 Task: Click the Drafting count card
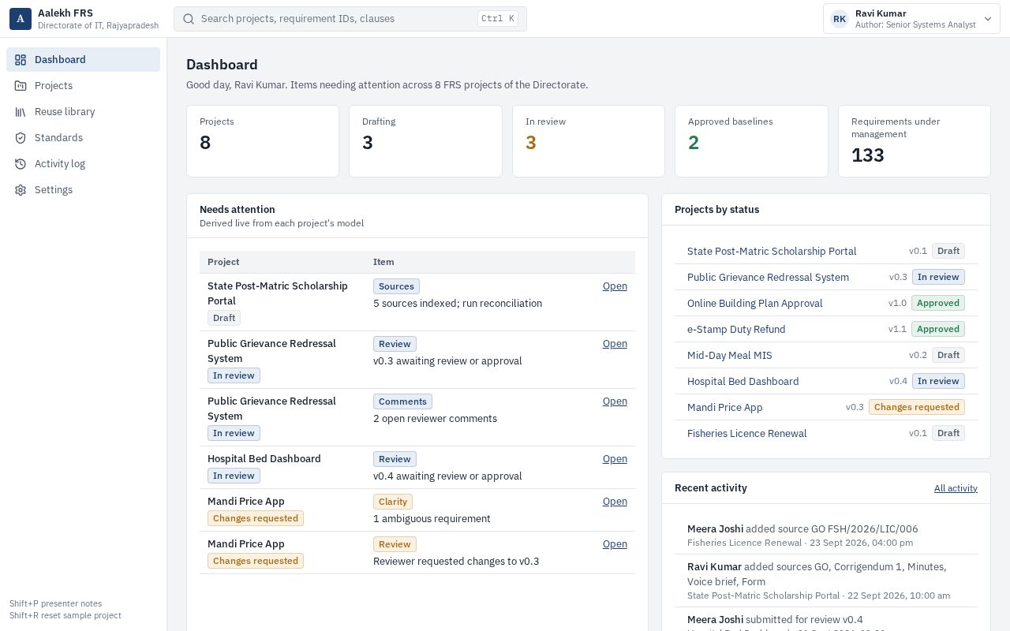(425, 141)
